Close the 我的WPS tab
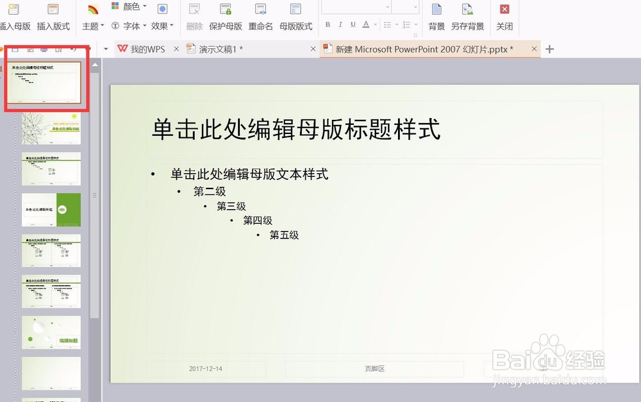The height and width of the screenshot is (402, 641). pyautogui.click(x=176, y=49)
